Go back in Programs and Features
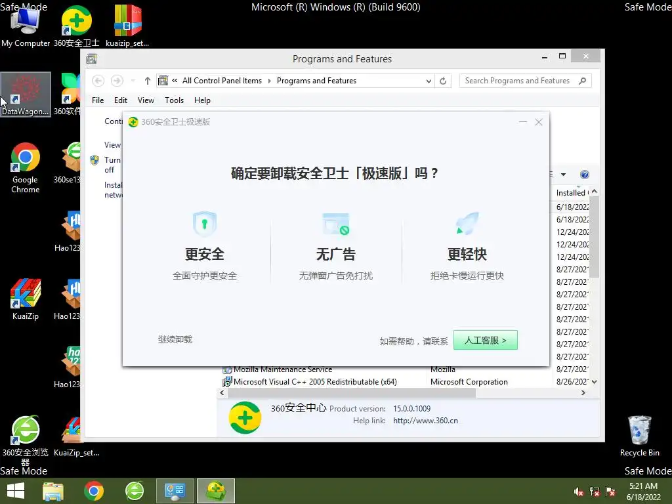672x504 pixels. point(98,81)
